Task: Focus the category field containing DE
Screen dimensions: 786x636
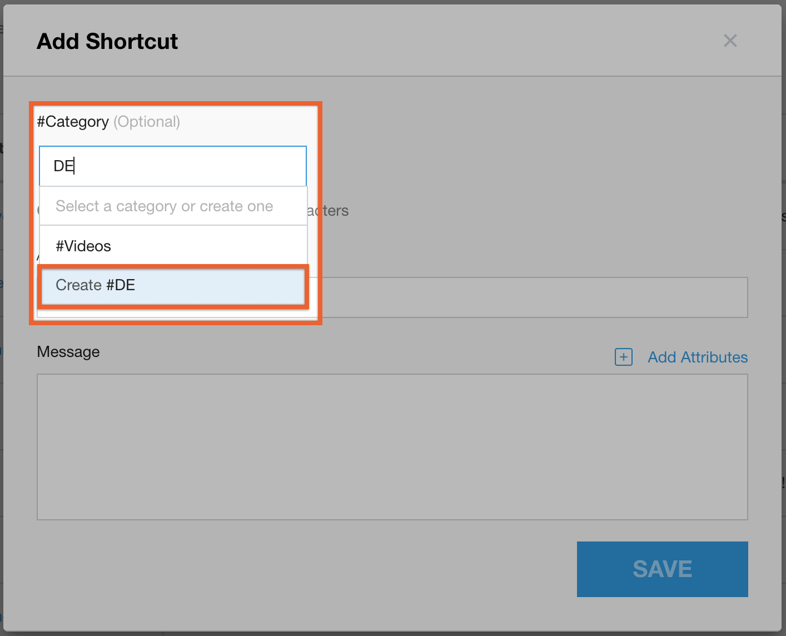Action: [x=172, y=166]
